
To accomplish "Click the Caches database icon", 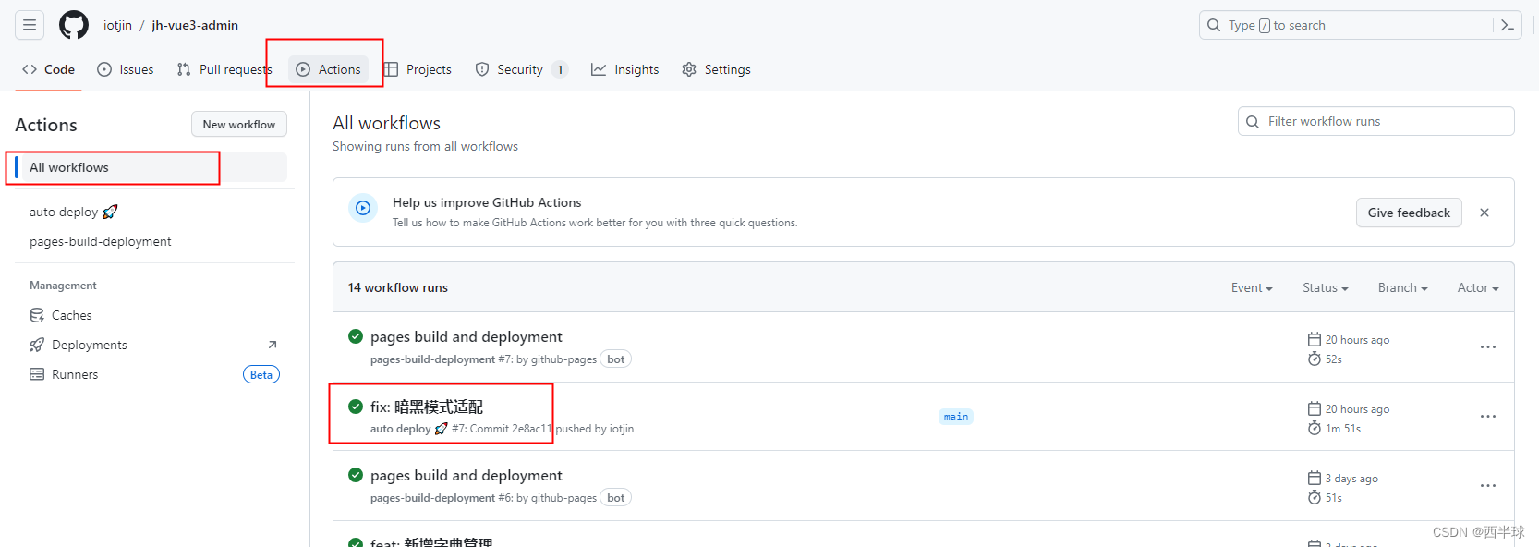I will [x=37, y=315].
